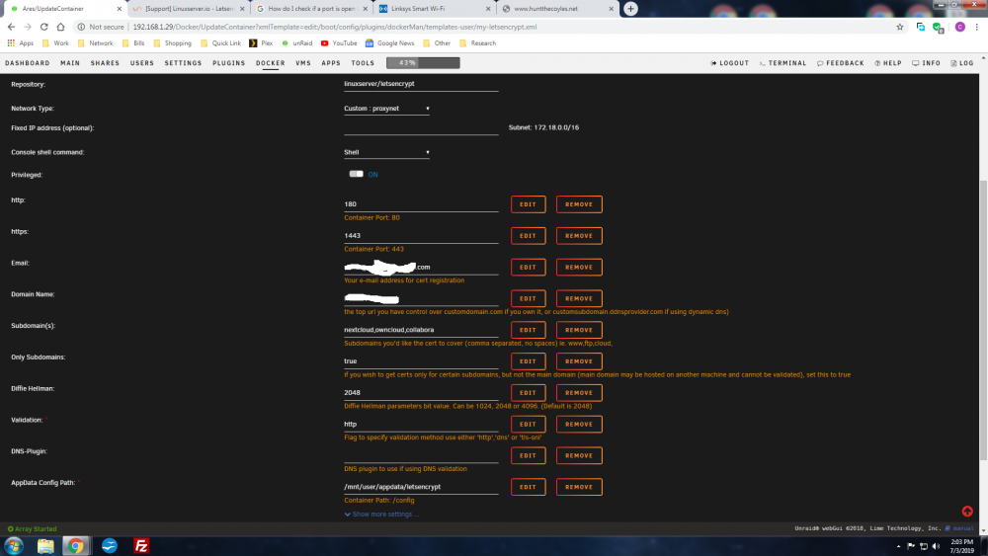The height and width of the screenshot is (556, 988).
Task: Expand Show more settings
Action: point(381,515)
